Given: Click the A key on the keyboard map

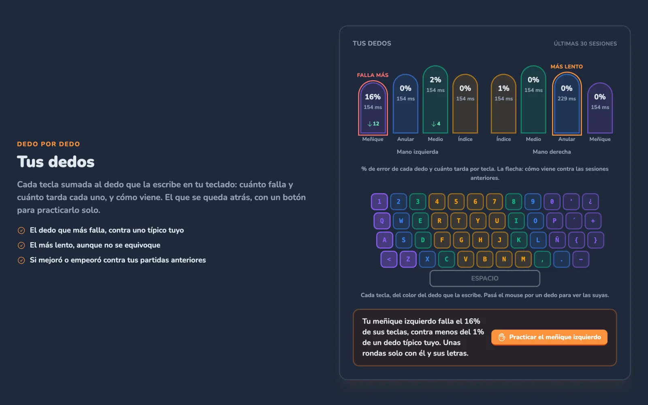Looking at the screenshot, I should pos(384,240).
